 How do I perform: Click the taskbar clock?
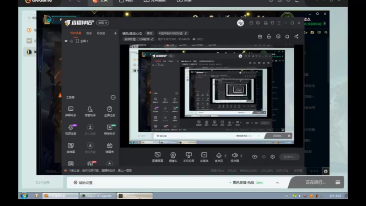[x=335, y=196]
